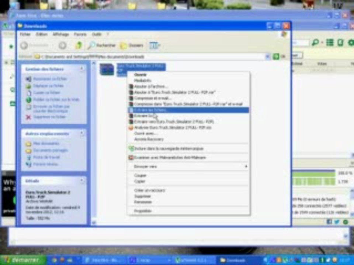Click the list view icon in the uTorrent window
The width and height of the screenshot is (354, 265).
point(330,42)
